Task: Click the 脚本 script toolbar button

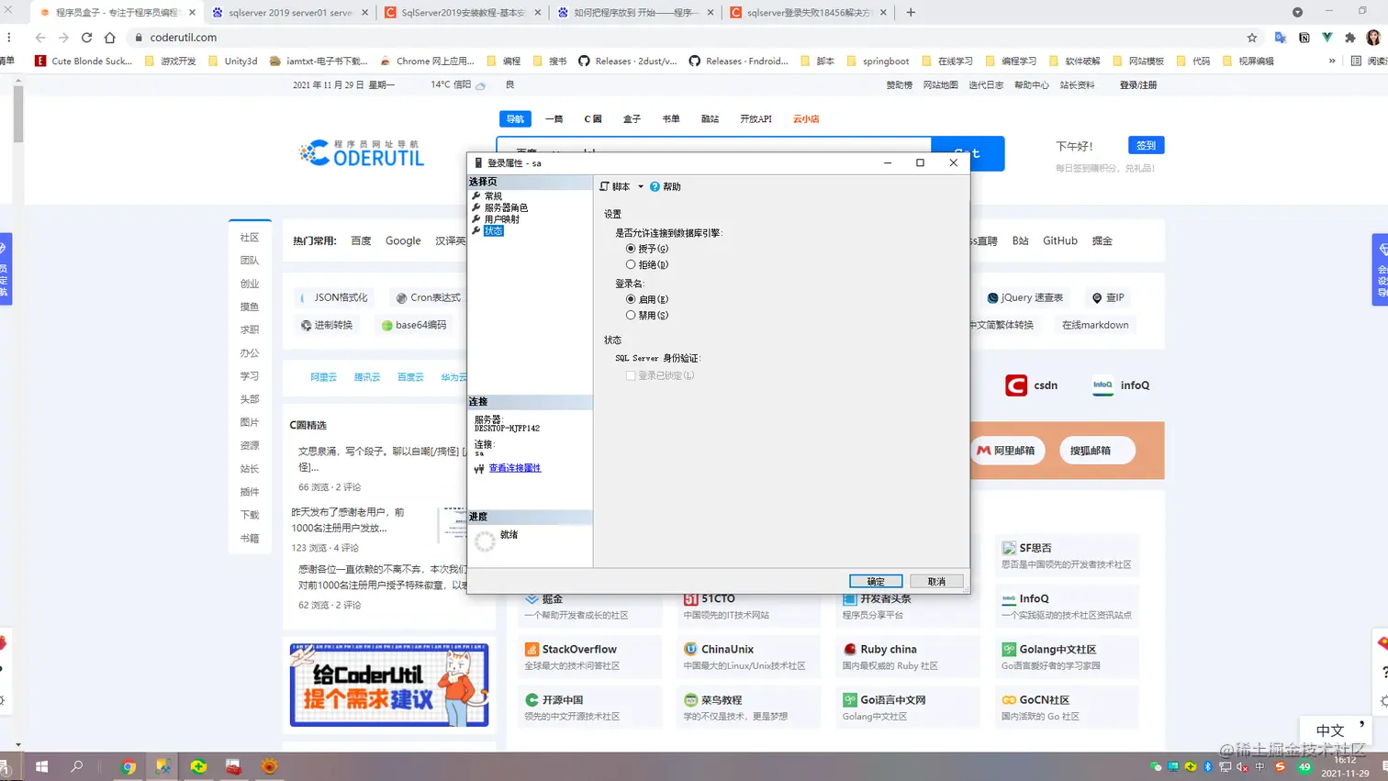Action: (x=615, y=186)
